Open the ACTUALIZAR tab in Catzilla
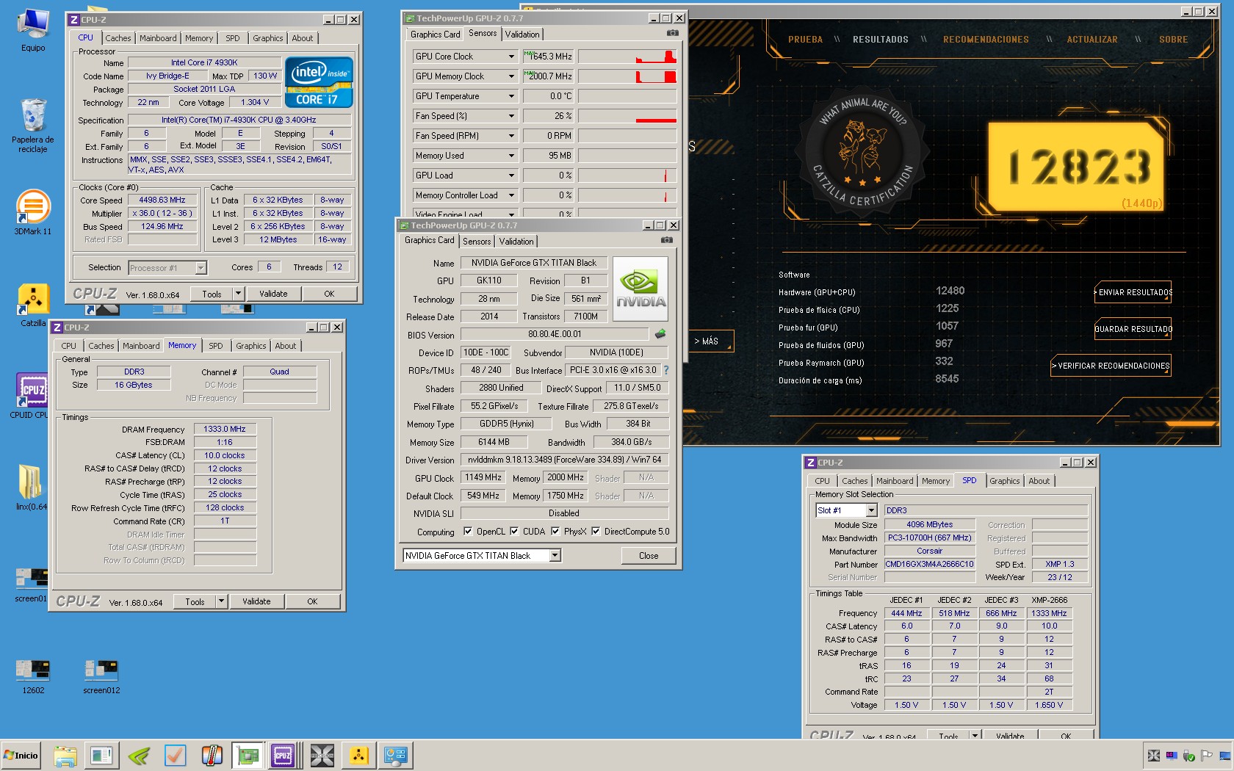1234x771 pixels. (x=1092, y=40)
